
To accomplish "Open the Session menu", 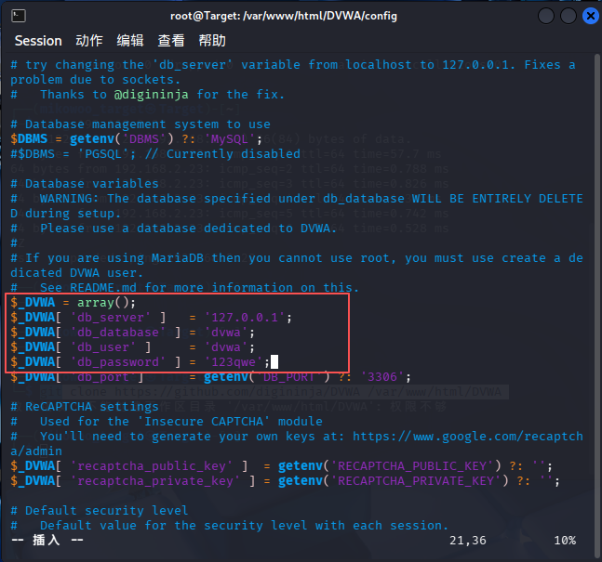I will (38, 41).
